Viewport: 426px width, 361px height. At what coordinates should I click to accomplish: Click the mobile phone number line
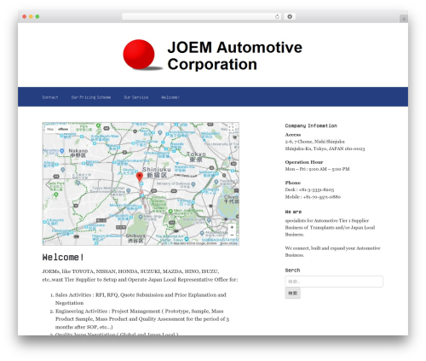click(x=313, y=197)
